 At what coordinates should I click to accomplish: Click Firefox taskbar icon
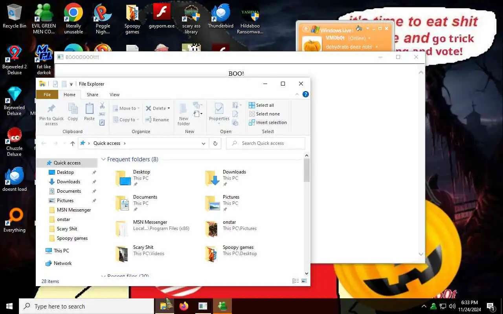click(x=184, y=306)
